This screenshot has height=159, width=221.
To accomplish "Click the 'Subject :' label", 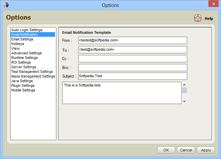I will click(69, 76).
